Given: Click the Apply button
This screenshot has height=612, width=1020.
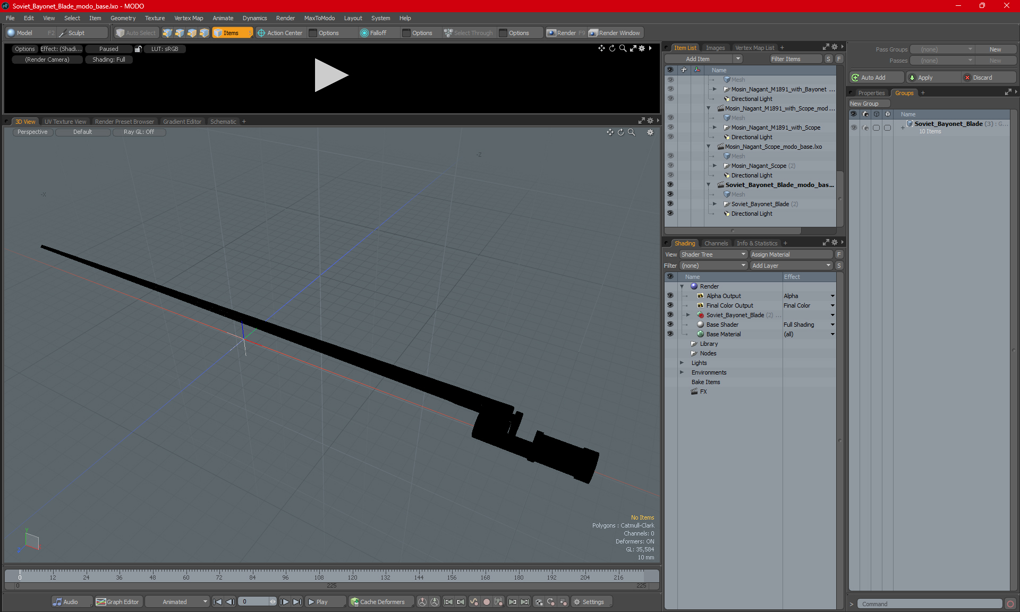Looking at the screenshot, I should click(933, 78).
